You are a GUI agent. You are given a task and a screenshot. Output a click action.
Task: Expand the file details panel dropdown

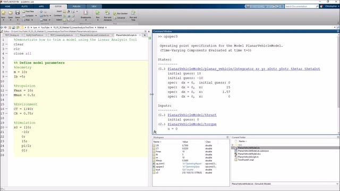[337, 184]
